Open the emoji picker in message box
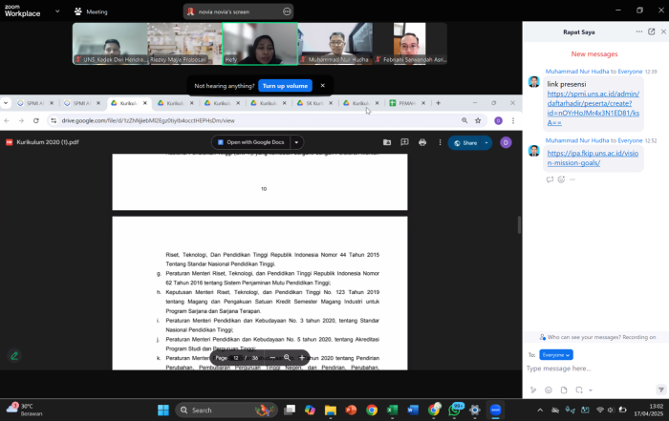669x421 pixels. point(548,389)
